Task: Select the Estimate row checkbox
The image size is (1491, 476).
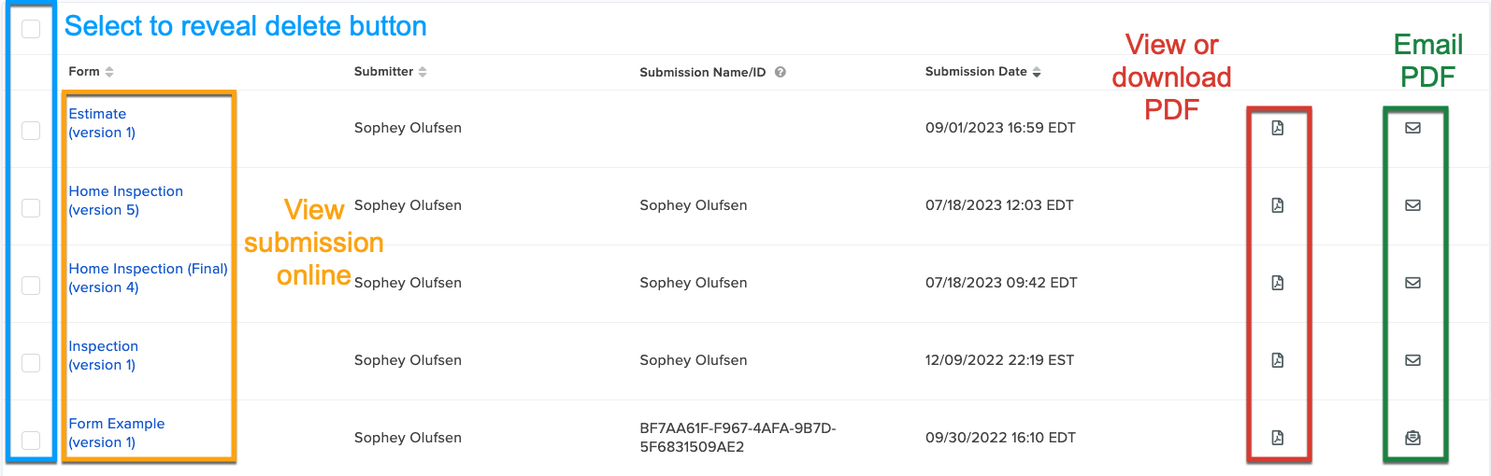Action: pyautogui.click(x=31, y=131)
